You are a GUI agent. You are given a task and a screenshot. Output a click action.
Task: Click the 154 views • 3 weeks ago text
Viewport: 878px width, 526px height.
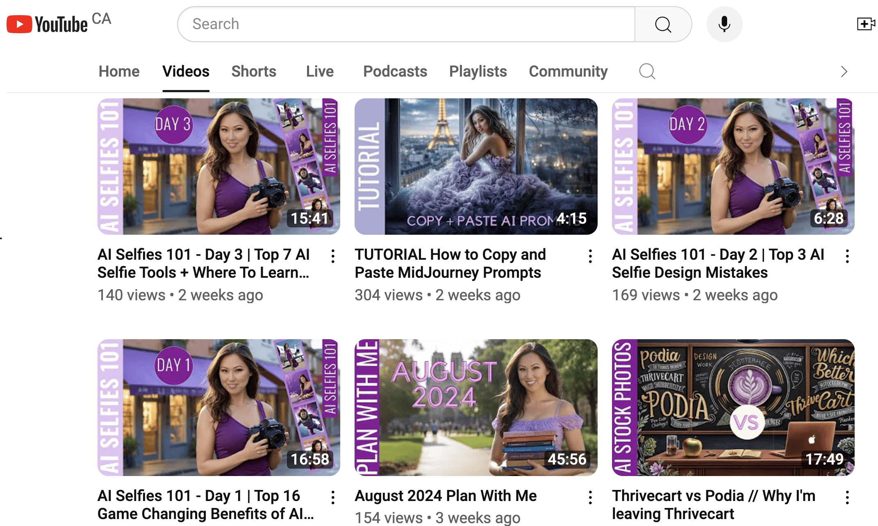437,518
